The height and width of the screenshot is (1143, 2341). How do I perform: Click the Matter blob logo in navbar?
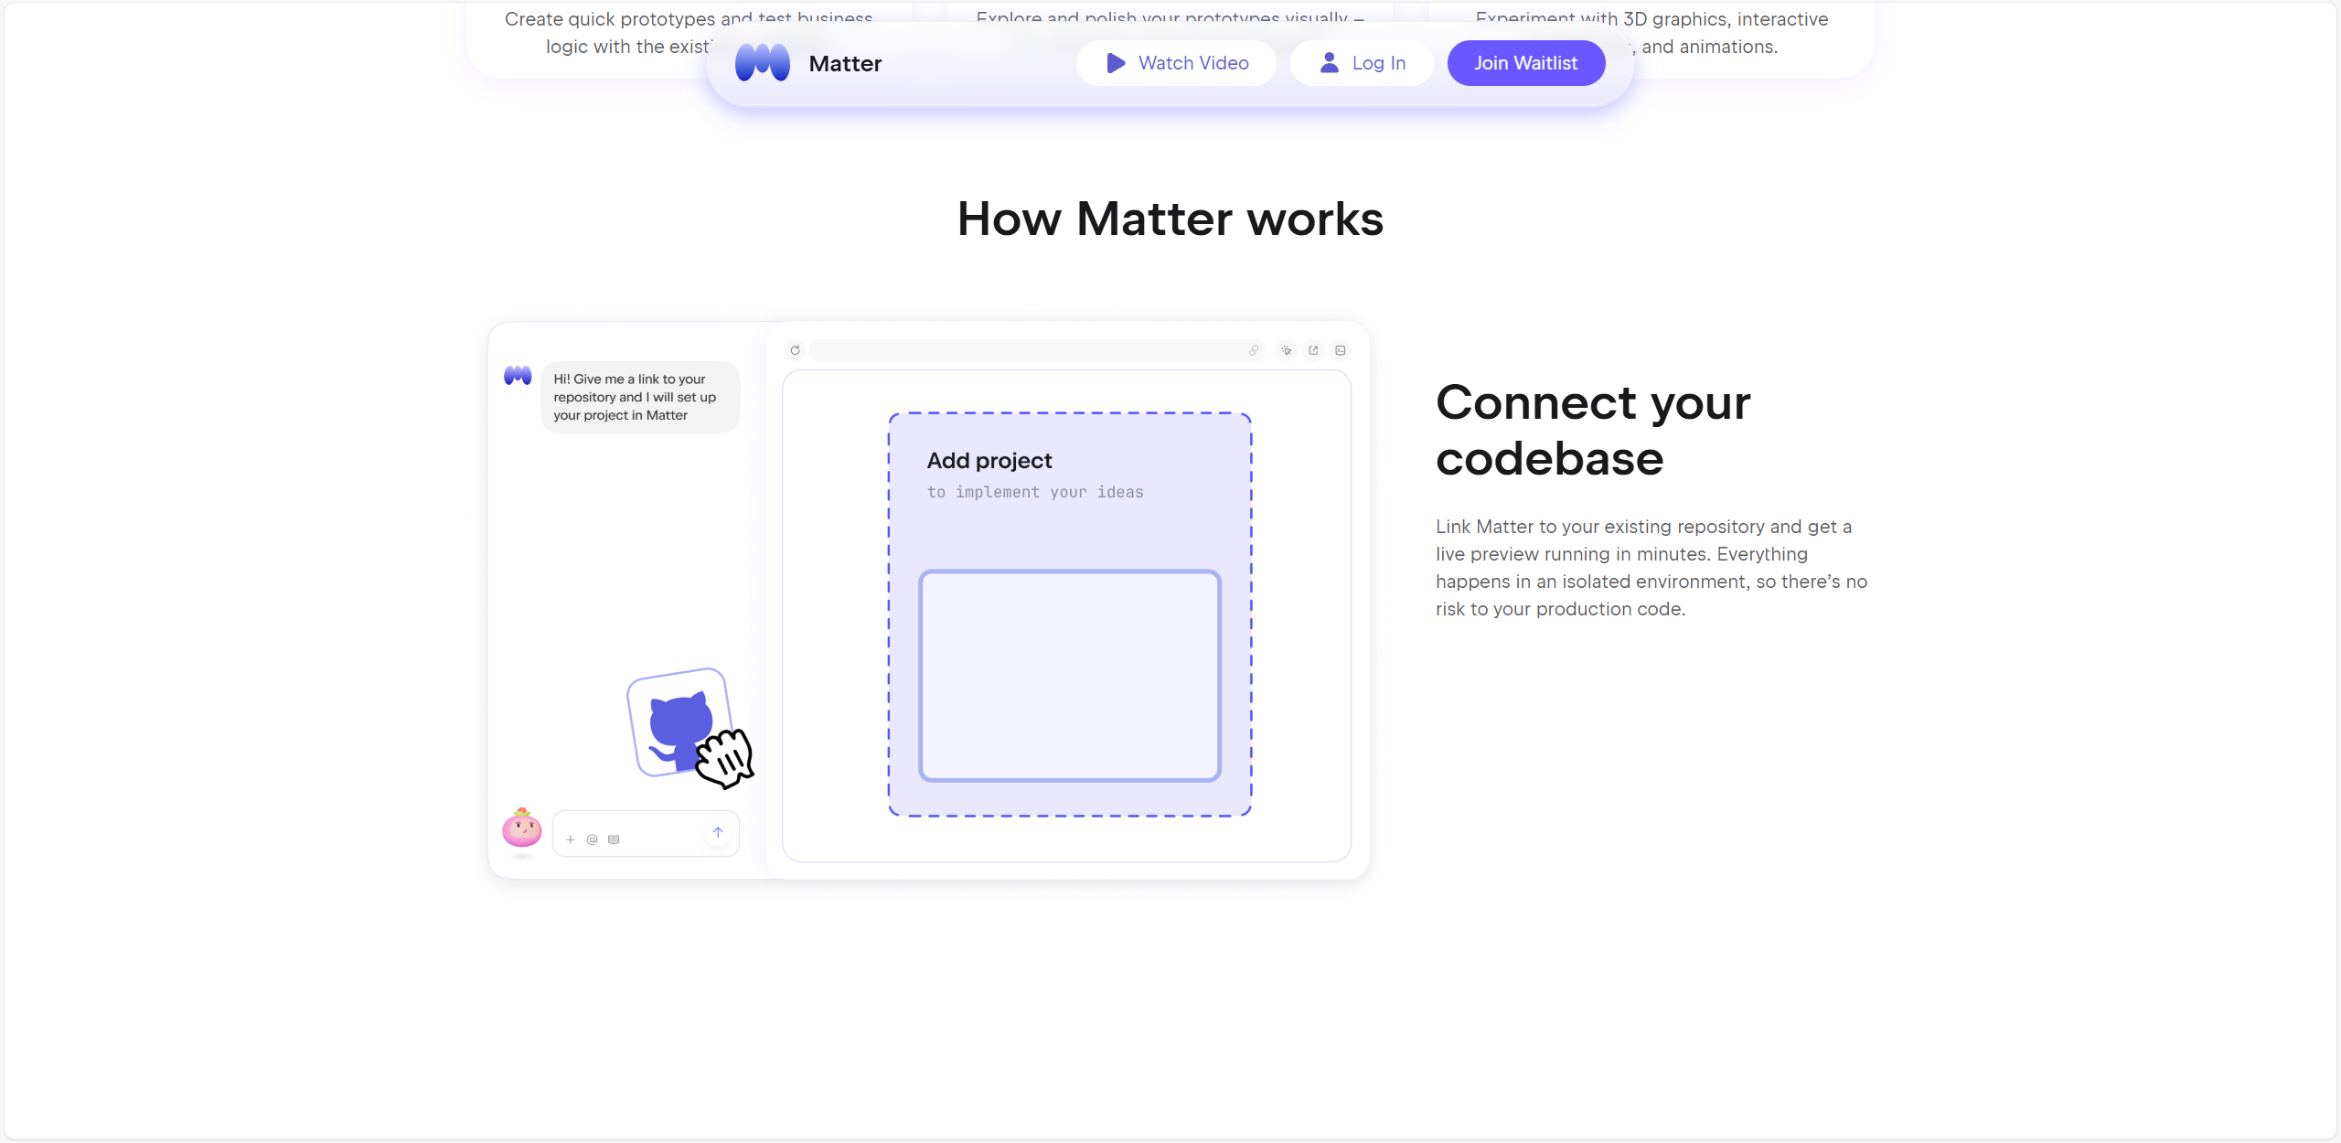[x=762, y=62]
